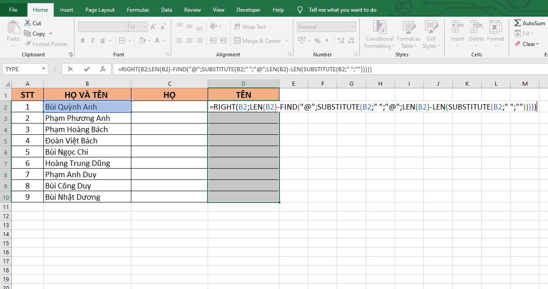
Task: Toggle Bold formatting
Action: pos(83,41)
